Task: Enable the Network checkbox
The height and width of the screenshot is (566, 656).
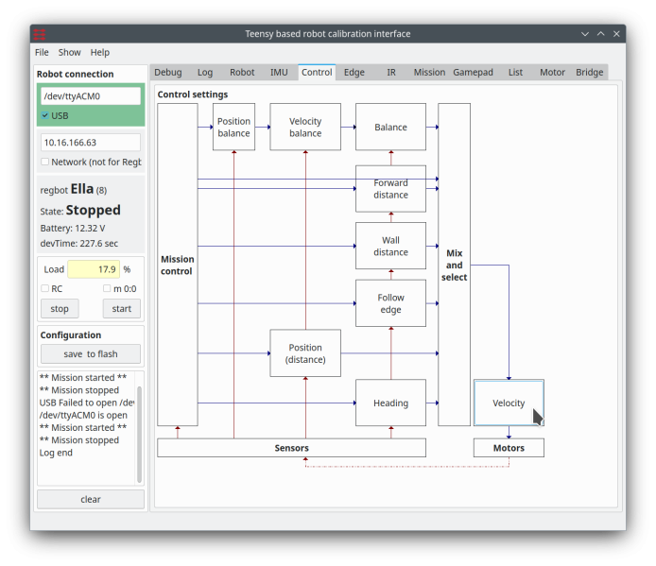Action: pos(45,162)
